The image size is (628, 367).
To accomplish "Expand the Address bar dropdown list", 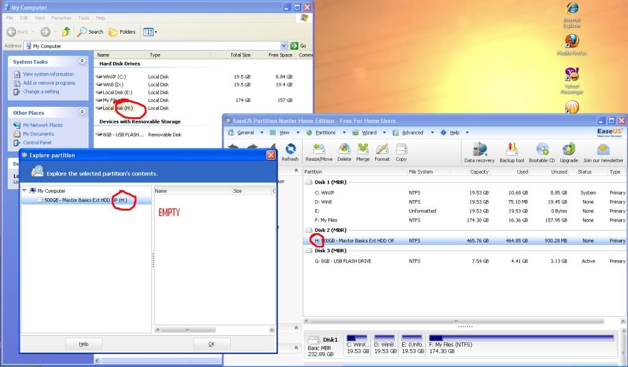I will point(284,45).
